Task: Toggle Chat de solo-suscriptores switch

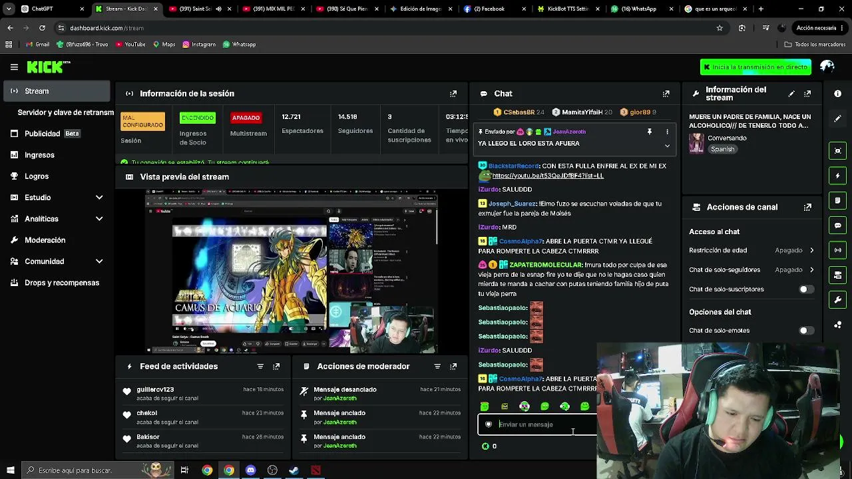Action: coord(806,289)
